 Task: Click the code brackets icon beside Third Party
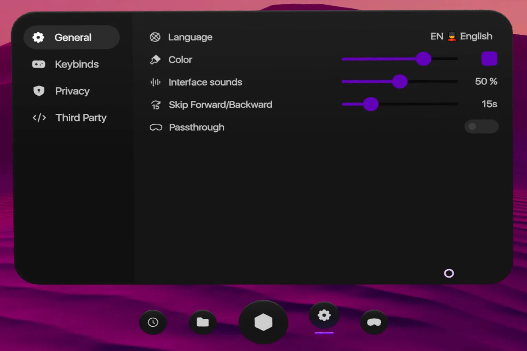tap(39, 118)
